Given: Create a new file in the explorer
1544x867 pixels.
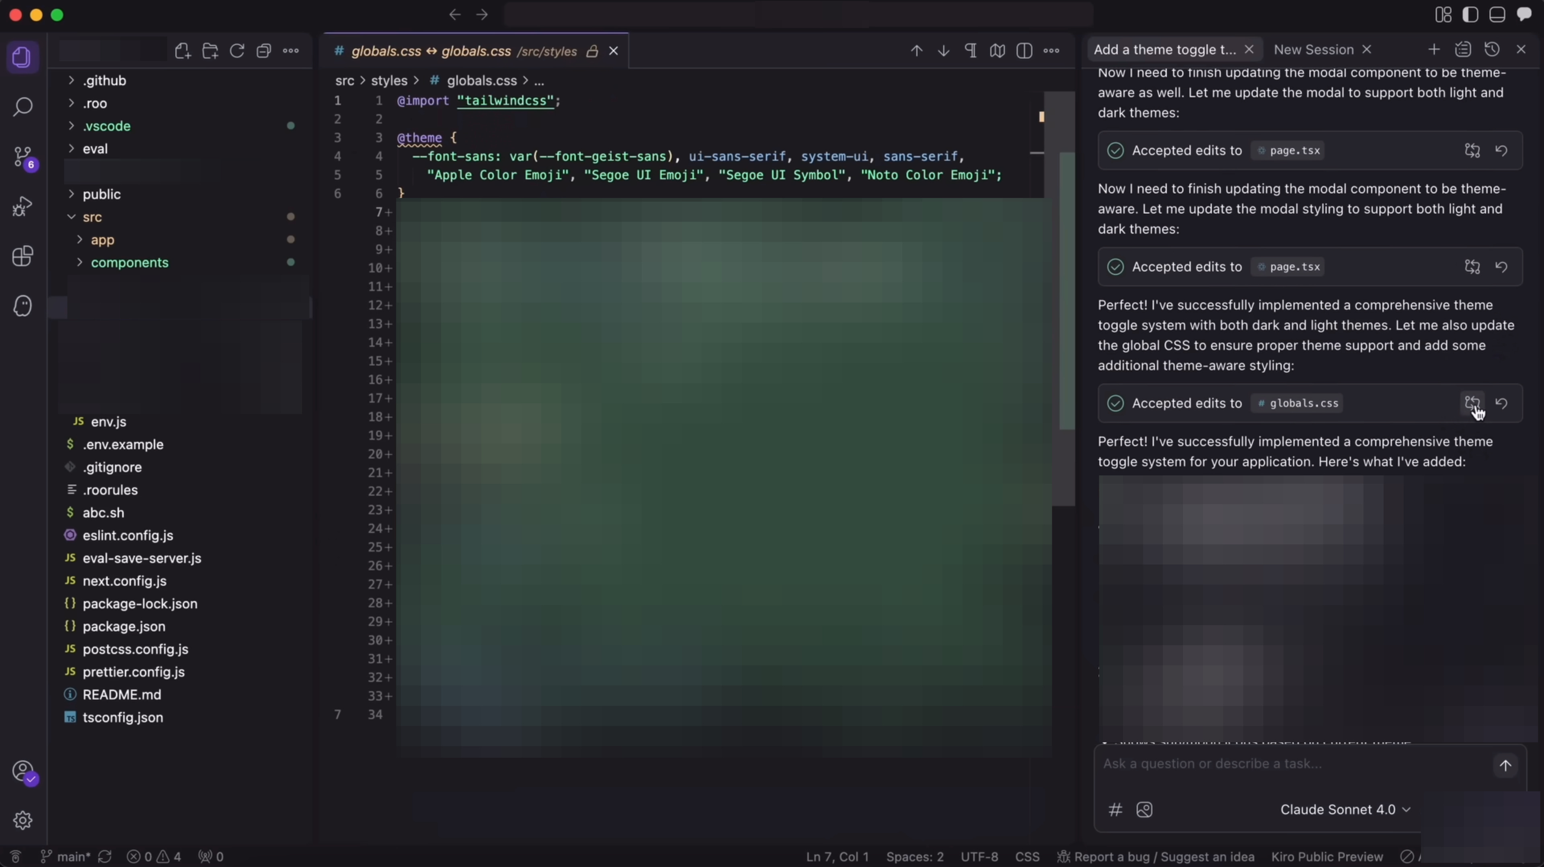Looking at the screenshot, I should pyautogui.click(x=183, y=50).
